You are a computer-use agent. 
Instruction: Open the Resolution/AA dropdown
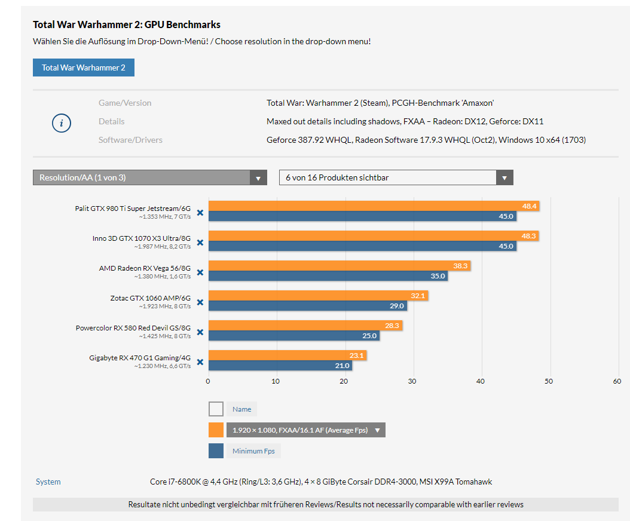[x=150, y=177]
